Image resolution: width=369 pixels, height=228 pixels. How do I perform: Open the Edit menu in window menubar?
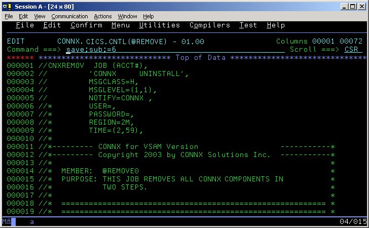[23, 16]
